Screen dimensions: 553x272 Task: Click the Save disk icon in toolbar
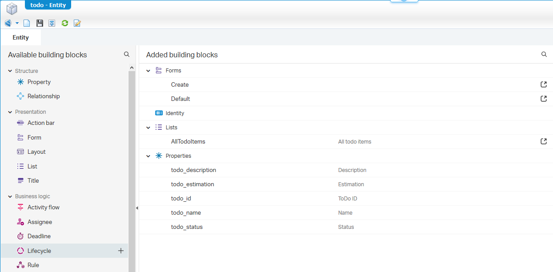point(40,23)
